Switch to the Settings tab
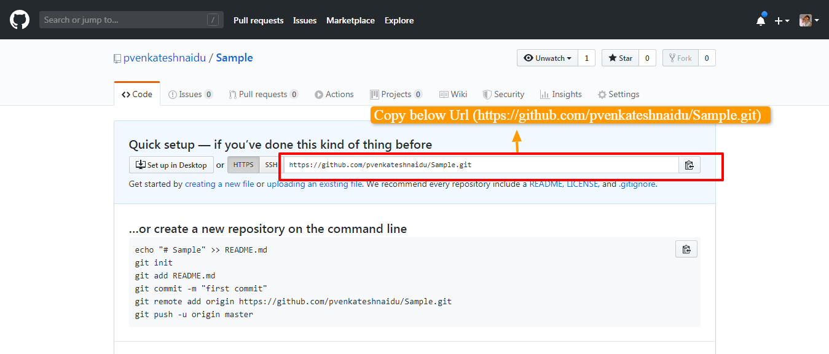The height and width of the screenshot is (354, 829). [x=618, y=93]
